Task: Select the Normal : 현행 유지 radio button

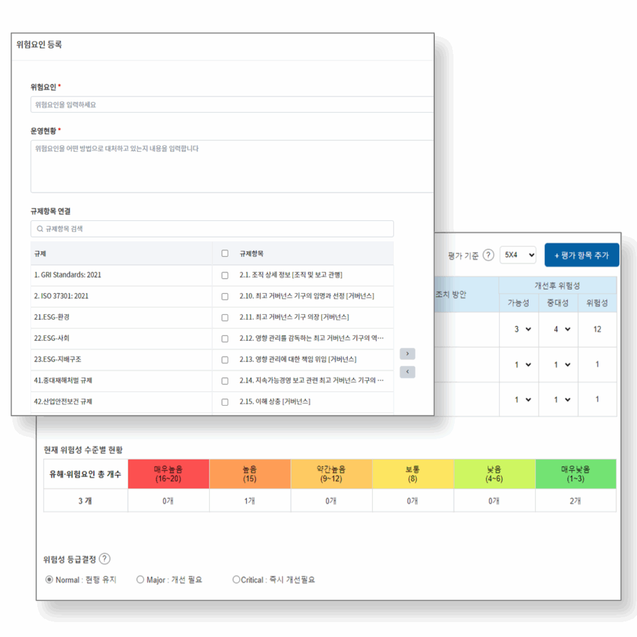Action: coord(50,580)
